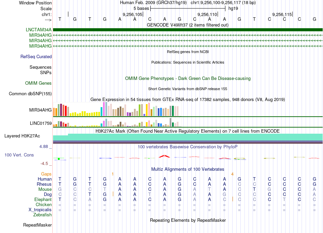Click the MIR34AHG label beside the GTEx chart
The height and width of the screenshot is (233, 323).
coord(40,110)
